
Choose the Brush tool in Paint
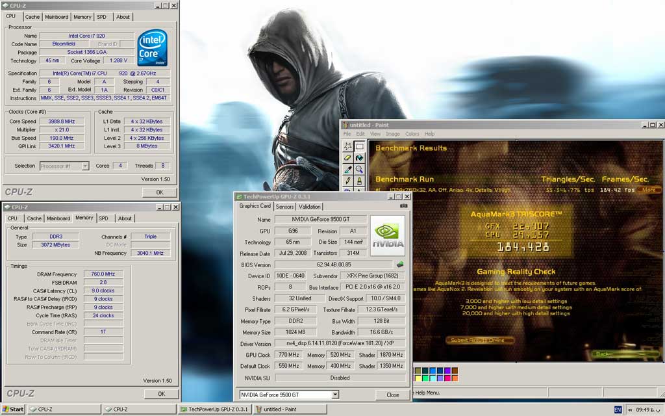(x=359, y=181)
